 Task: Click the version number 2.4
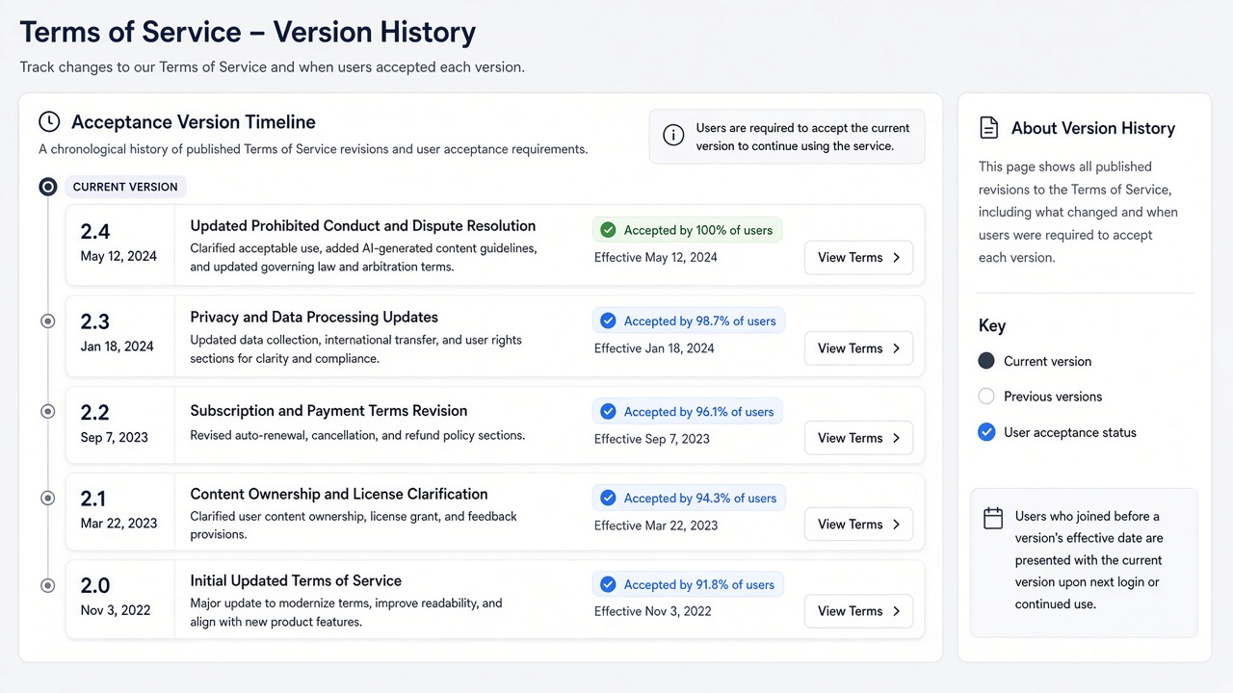click(x=95, y=231)
